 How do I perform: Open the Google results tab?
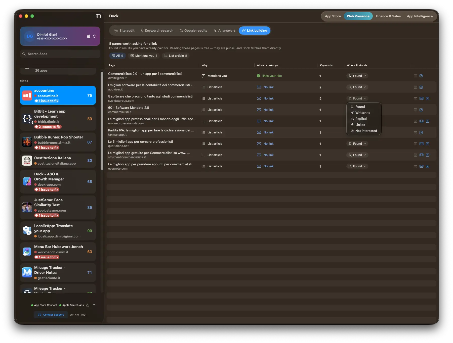click(193, 31)
